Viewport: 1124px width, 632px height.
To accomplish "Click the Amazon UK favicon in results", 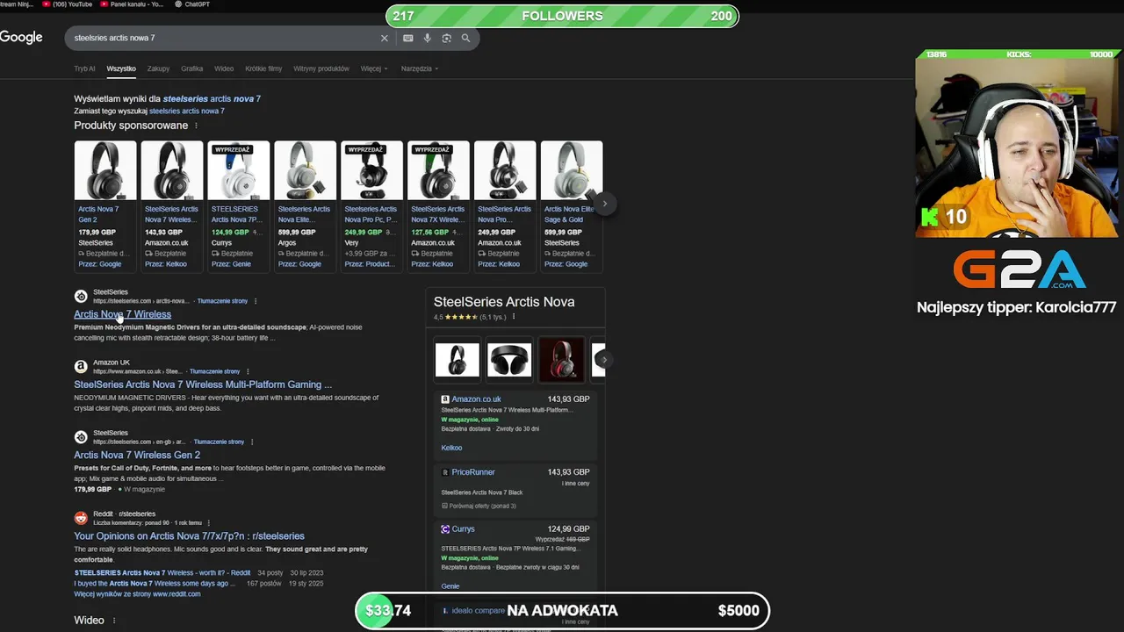I will click(81, 367).
